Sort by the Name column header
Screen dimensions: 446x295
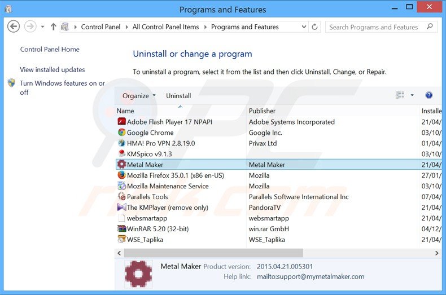pyautogui.click(x=181, y=111)
